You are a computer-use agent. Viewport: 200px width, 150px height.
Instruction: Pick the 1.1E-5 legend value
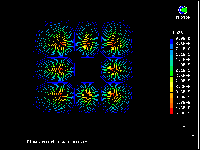coord(183,54)
